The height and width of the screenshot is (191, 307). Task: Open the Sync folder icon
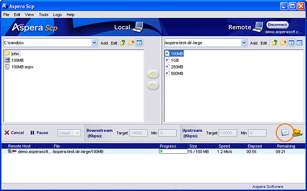coord(297,133)
